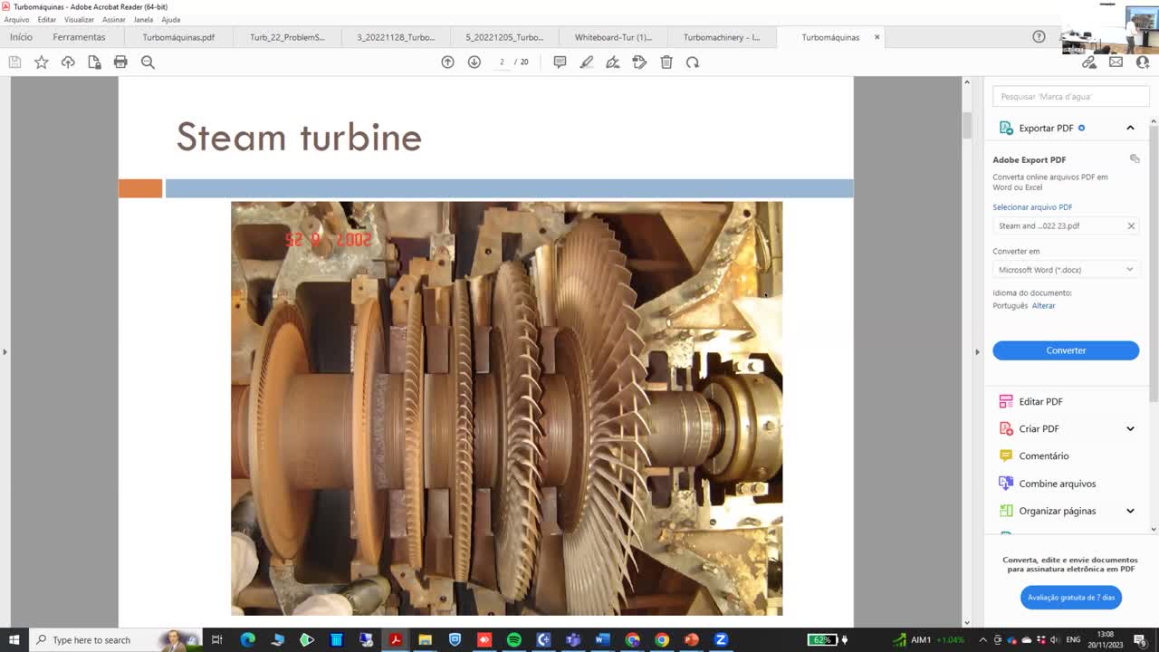Open the Visualizar menu
This screenshot has width=1159, height=652.
click(x=79, y=19)
